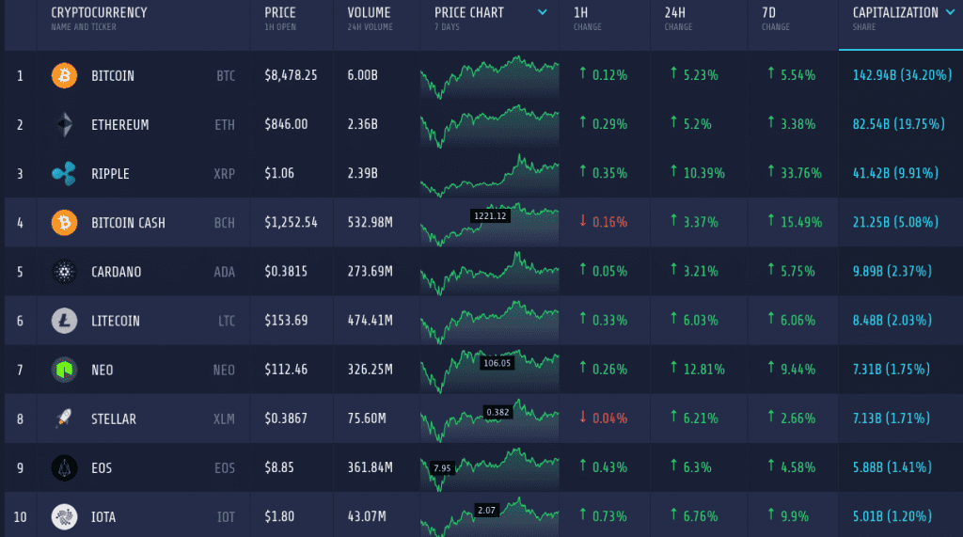This screenshot has height=537, width=963.
Task: Click the 6.00B Bitcoin volume
Action: (x=362, y=75)
